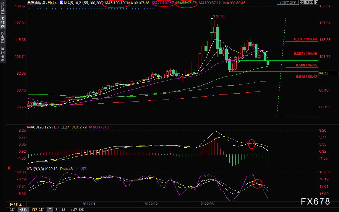Viewport: 339px width, 212px height.
Task: Toggle the B template button
Action: pyautogui.click(x=56, y=210)
